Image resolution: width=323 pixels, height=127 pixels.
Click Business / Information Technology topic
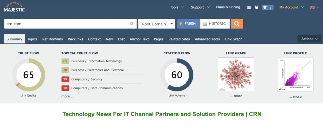97,61
